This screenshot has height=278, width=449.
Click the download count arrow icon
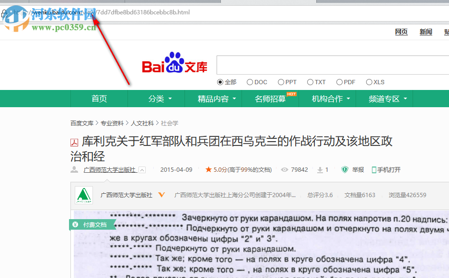(320, 170)
